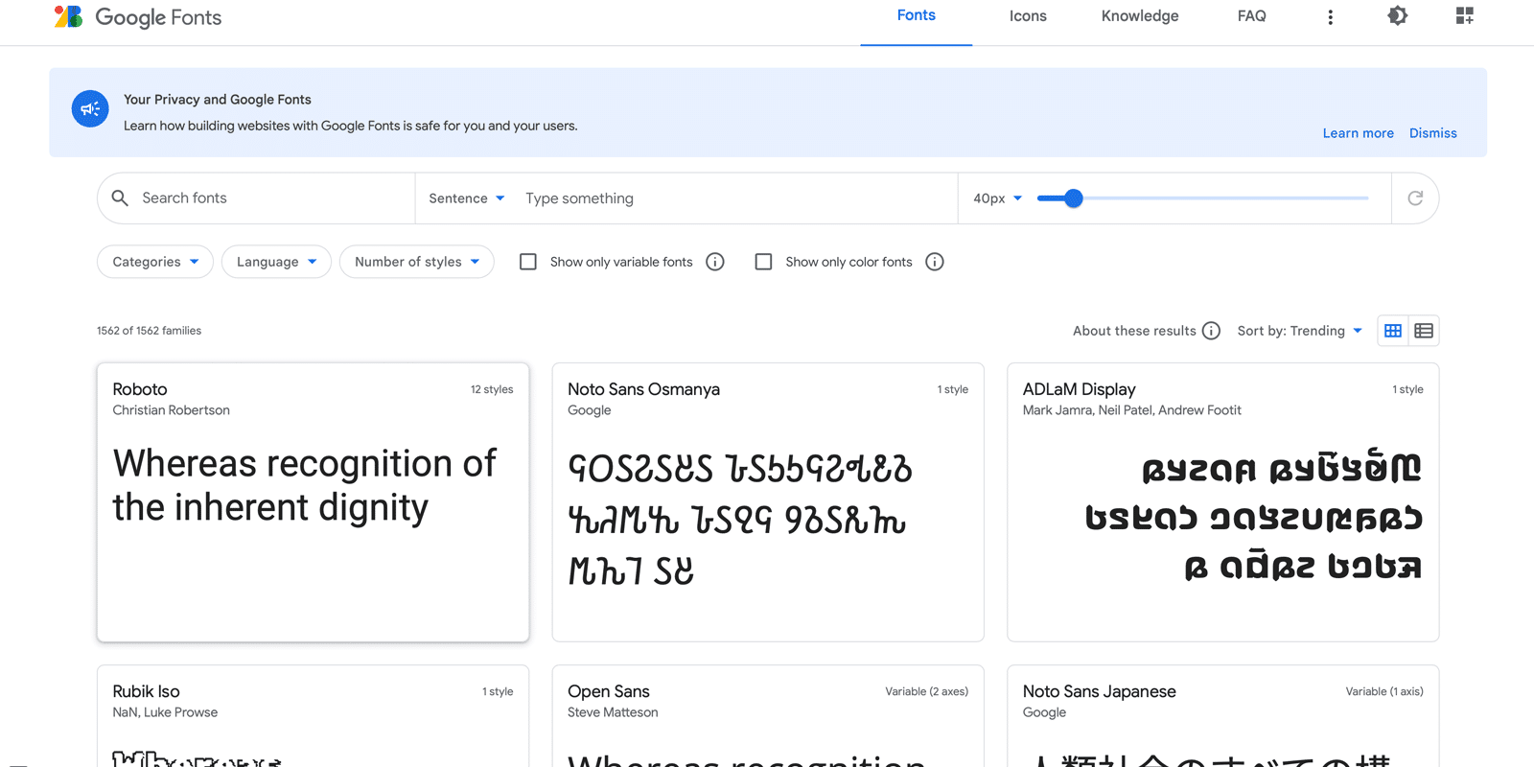This screenshot has width=1534, height=767.
Task: Expand the Categories filter
Action: click(155, 262)
